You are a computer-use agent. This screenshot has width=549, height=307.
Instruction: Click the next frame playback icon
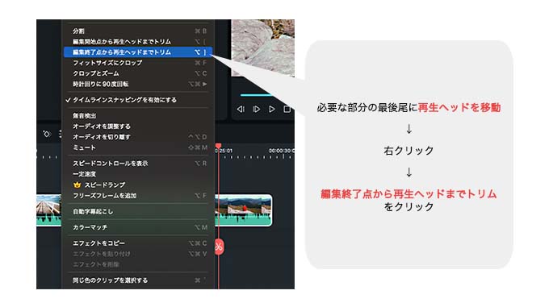(x=256, y=110)
